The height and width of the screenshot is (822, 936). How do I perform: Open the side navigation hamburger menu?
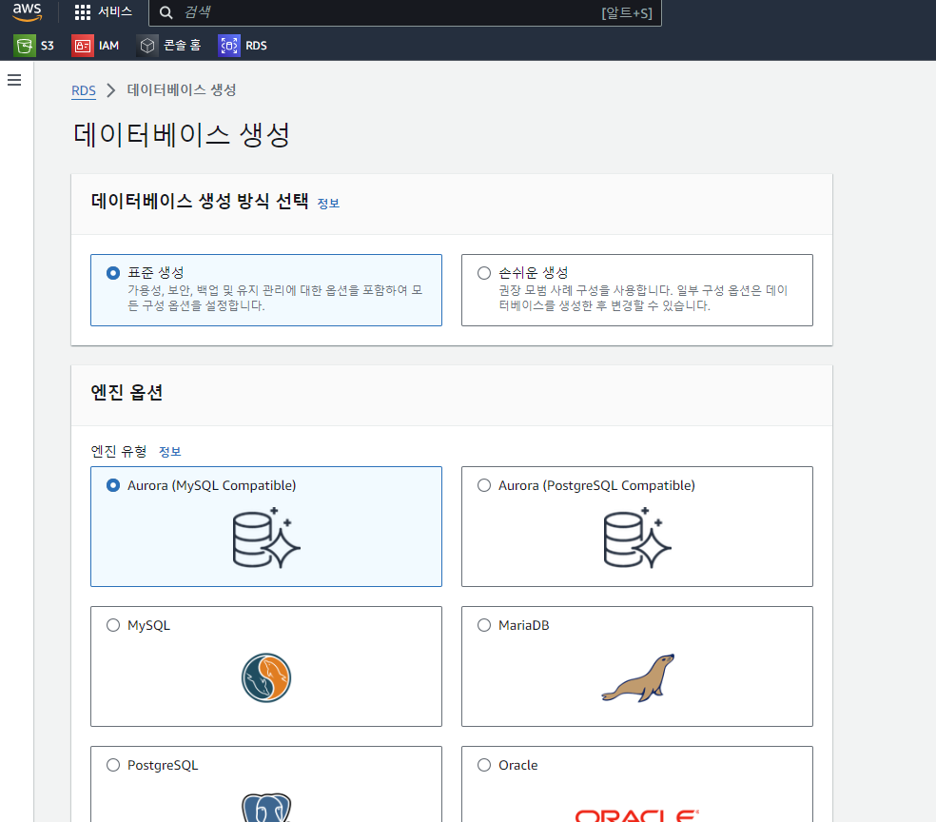pos(14,80)
